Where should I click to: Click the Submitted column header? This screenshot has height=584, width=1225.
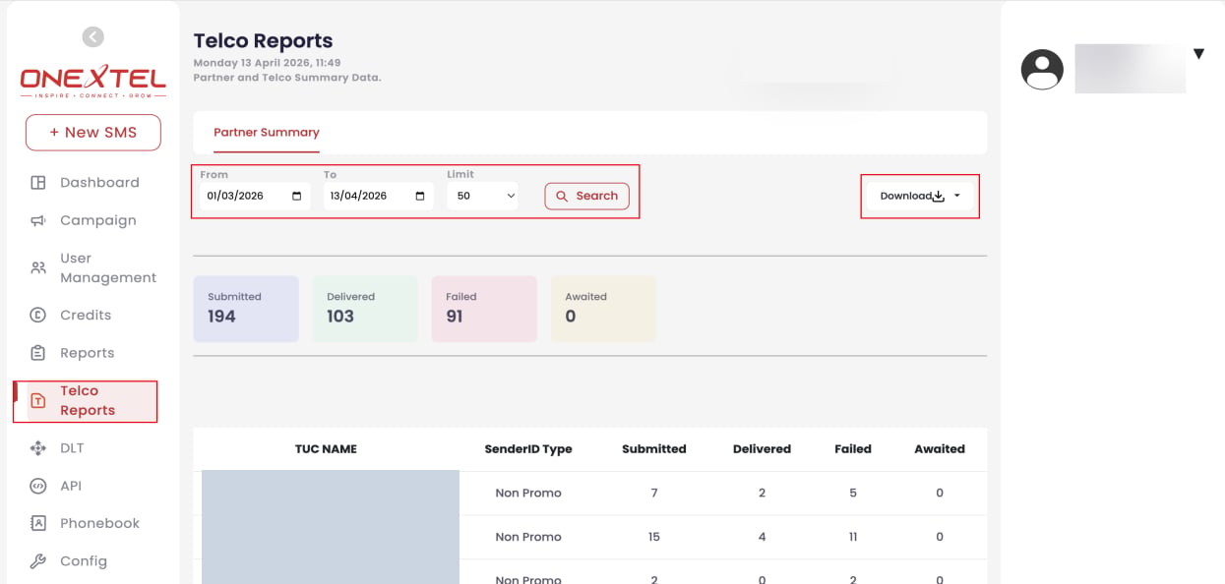tap(654, 449)
